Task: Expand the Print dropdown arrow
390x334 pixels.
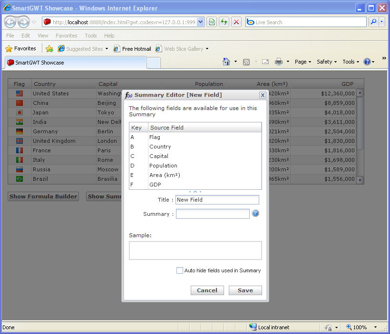Action: 288,62
